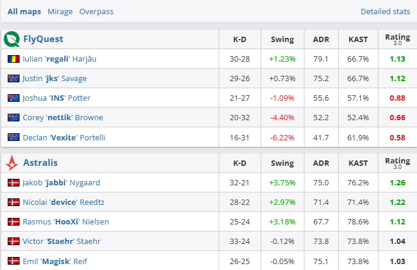Screen dimensions: 417x270
Task: Click the Australian flag beside jks
Action: tap(14, 79)
